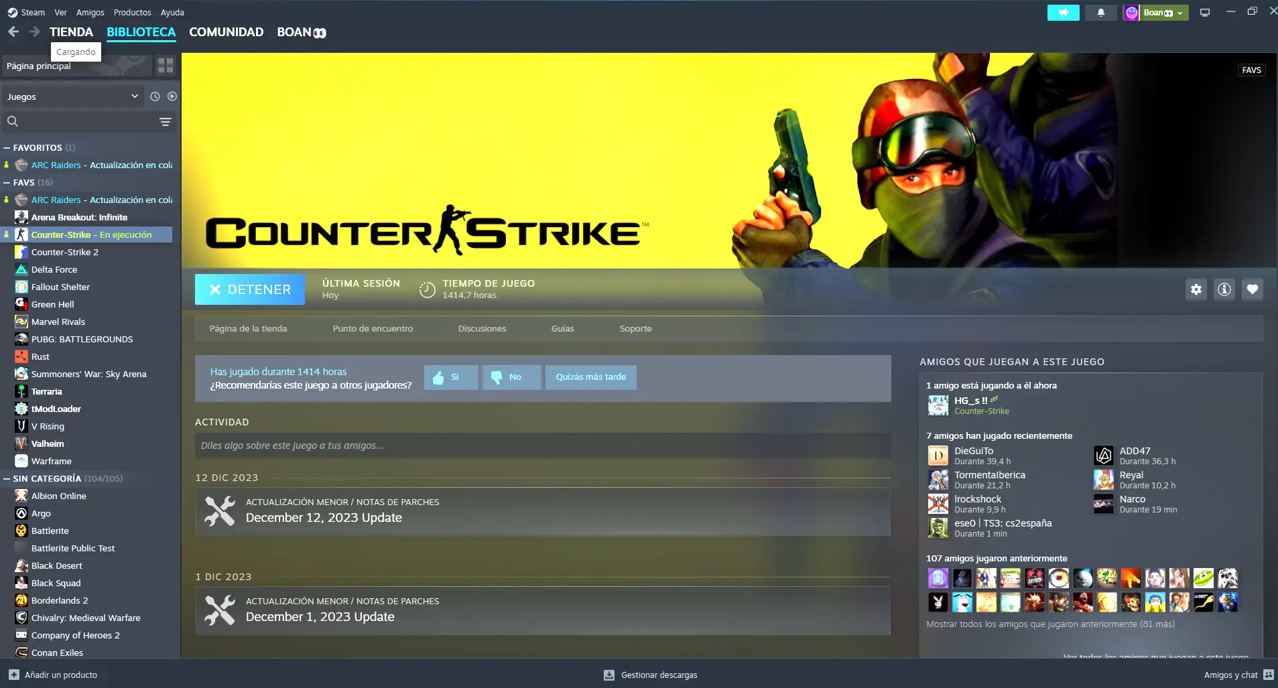Open the announcements megaphone button

click(x=1063, y=13)
